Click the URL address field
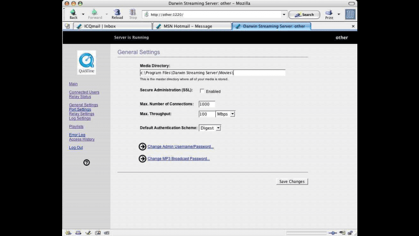This screenshot has width=419, height=236. (215, 14)
